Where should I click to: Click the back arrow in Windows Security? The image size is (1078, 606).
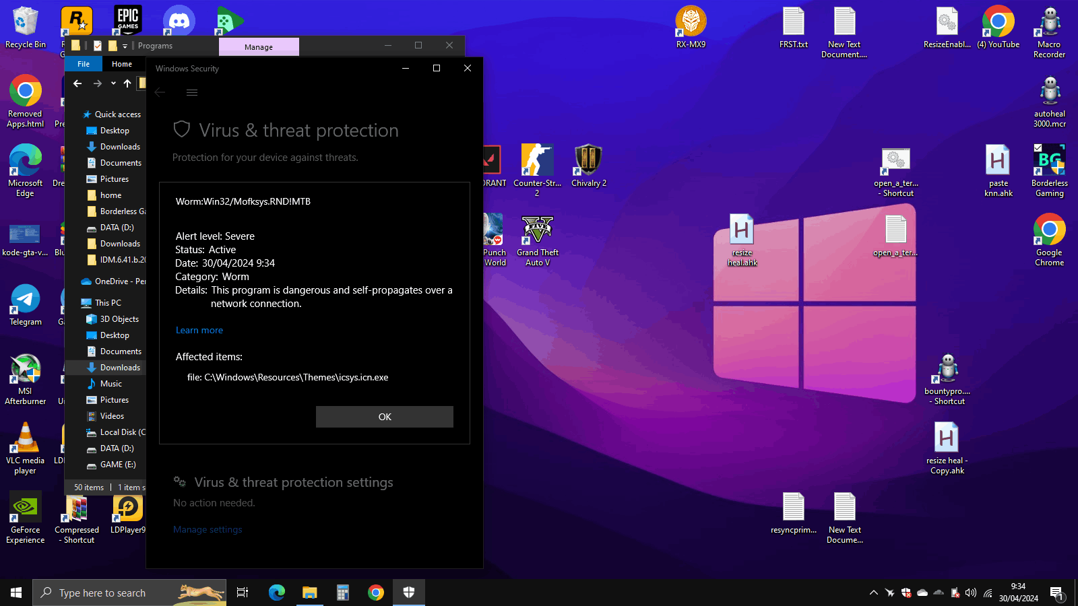pos(160,92)
